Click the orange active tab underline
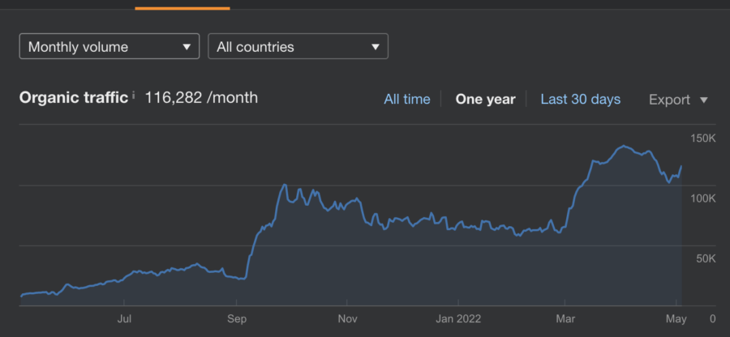 tap(182, 8)
